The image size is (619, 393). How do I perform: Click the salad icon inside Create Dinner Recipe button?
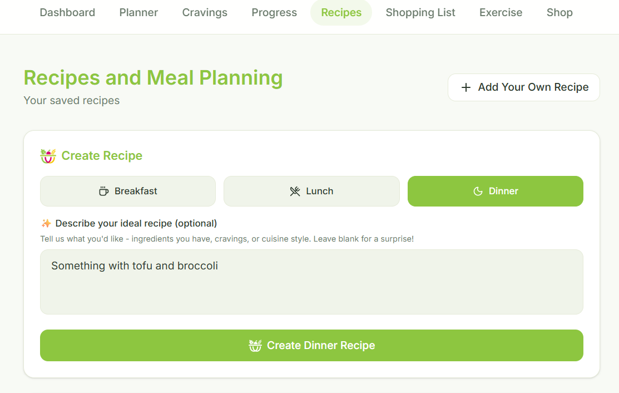click(x=255, y=345)
